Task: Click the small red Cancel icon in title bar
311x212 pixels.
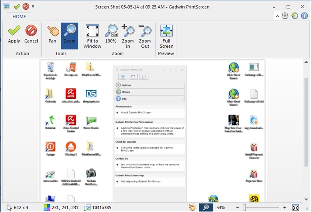Action: (x=26, y=7)
